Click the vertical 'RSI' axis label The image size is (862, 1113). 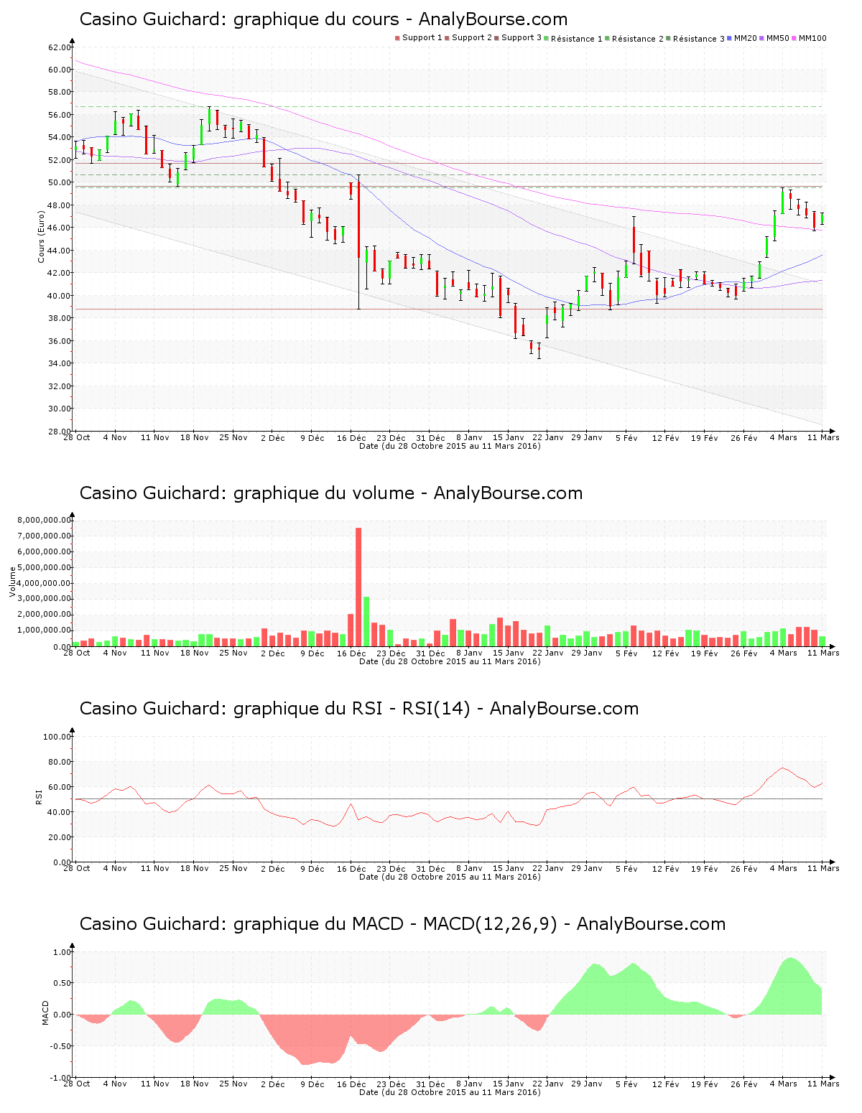39,796
